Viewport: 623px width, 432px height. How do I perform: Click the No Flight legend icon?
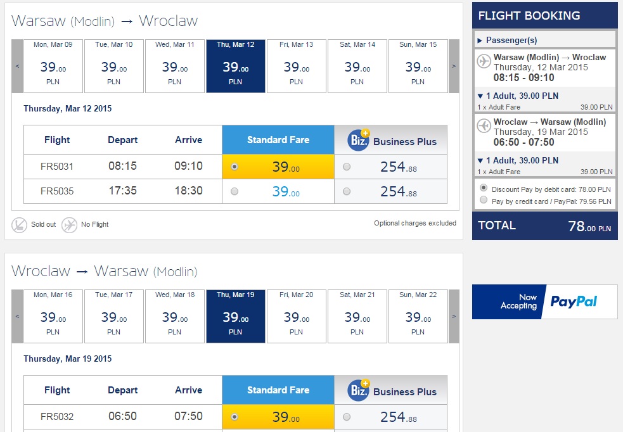tap(69, 224)
